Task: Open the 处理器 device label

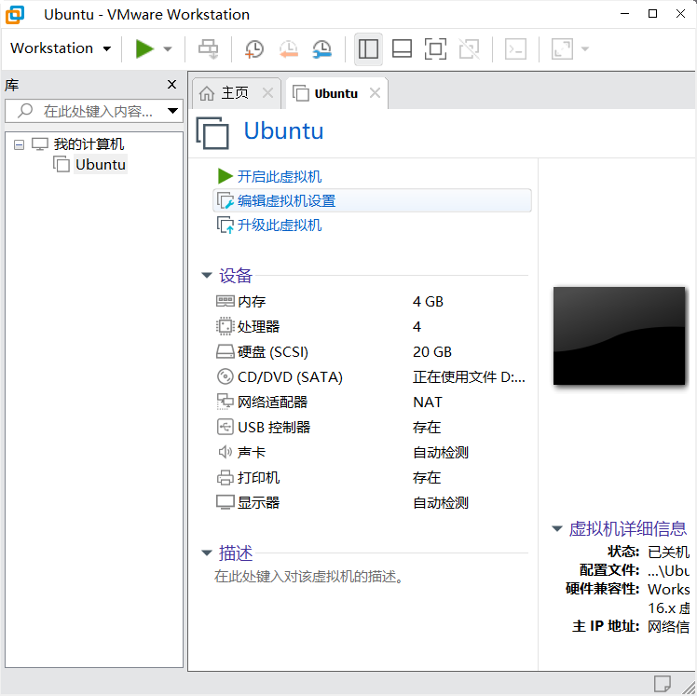Action: point(258,327)
